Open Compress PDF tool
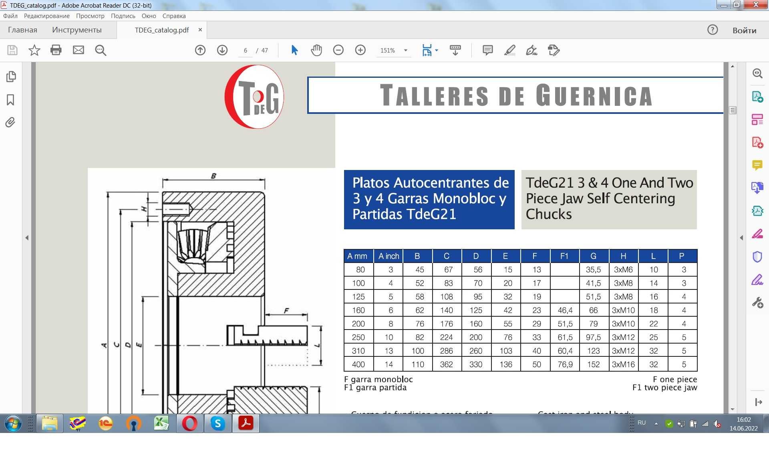This screenshot has width=769, height=449. (x=757, y=211)
